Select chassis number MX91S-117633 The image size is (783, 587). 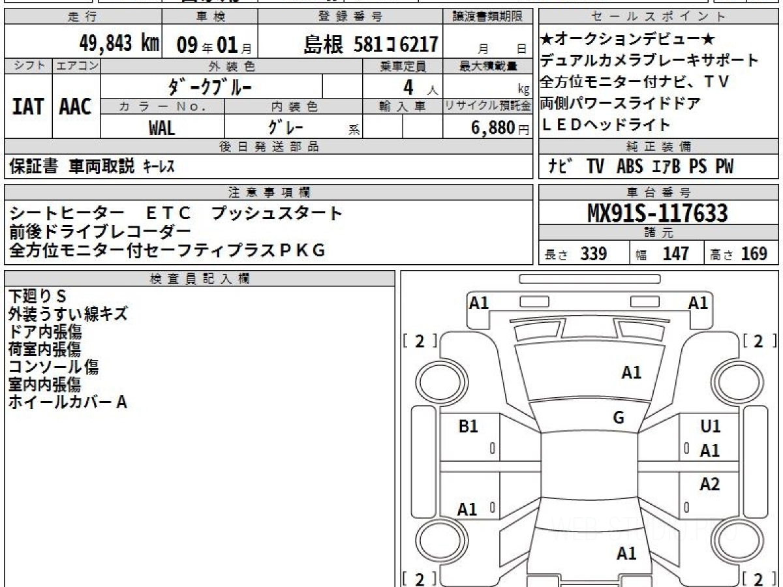point(658,213)
